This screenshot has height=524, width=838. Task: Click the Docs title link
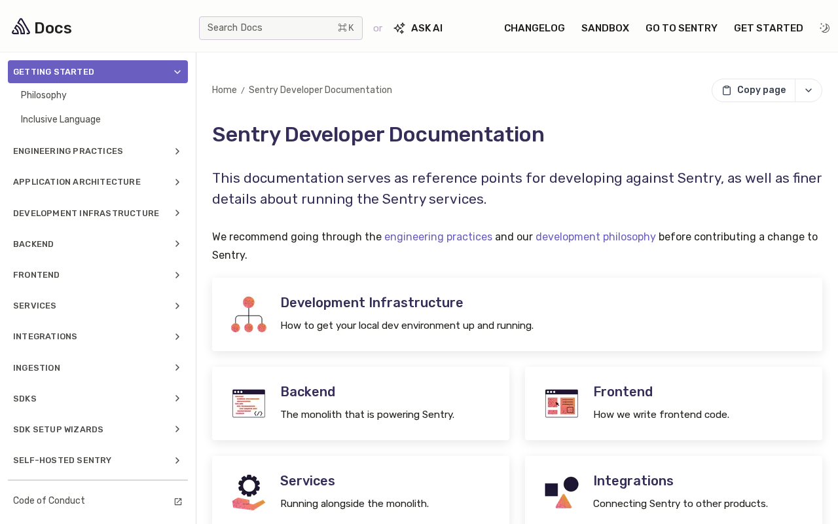coord(53,28)
